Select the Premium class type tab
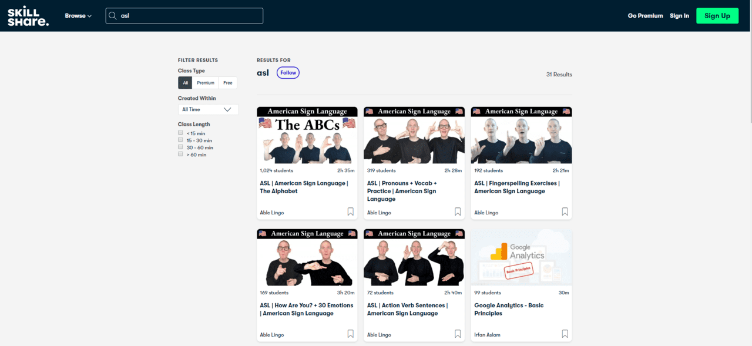The width and height of the screenshot is (752, 346). [x=206, y=83]
